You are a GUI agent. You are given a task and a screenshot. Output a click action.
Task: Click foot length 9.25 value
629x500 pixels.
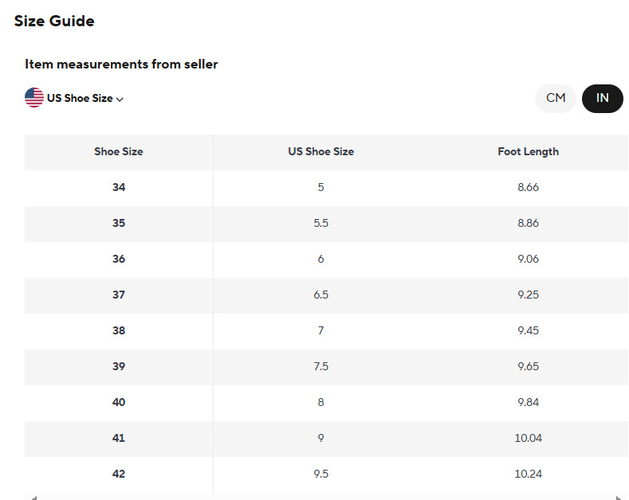tap(528, 295)
